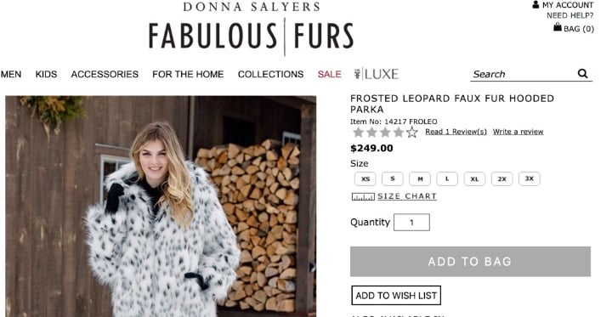The width and height of the screenshot is (612, 317).
Task: Click the search magnifying glass icon
Action: click(583, 73)
